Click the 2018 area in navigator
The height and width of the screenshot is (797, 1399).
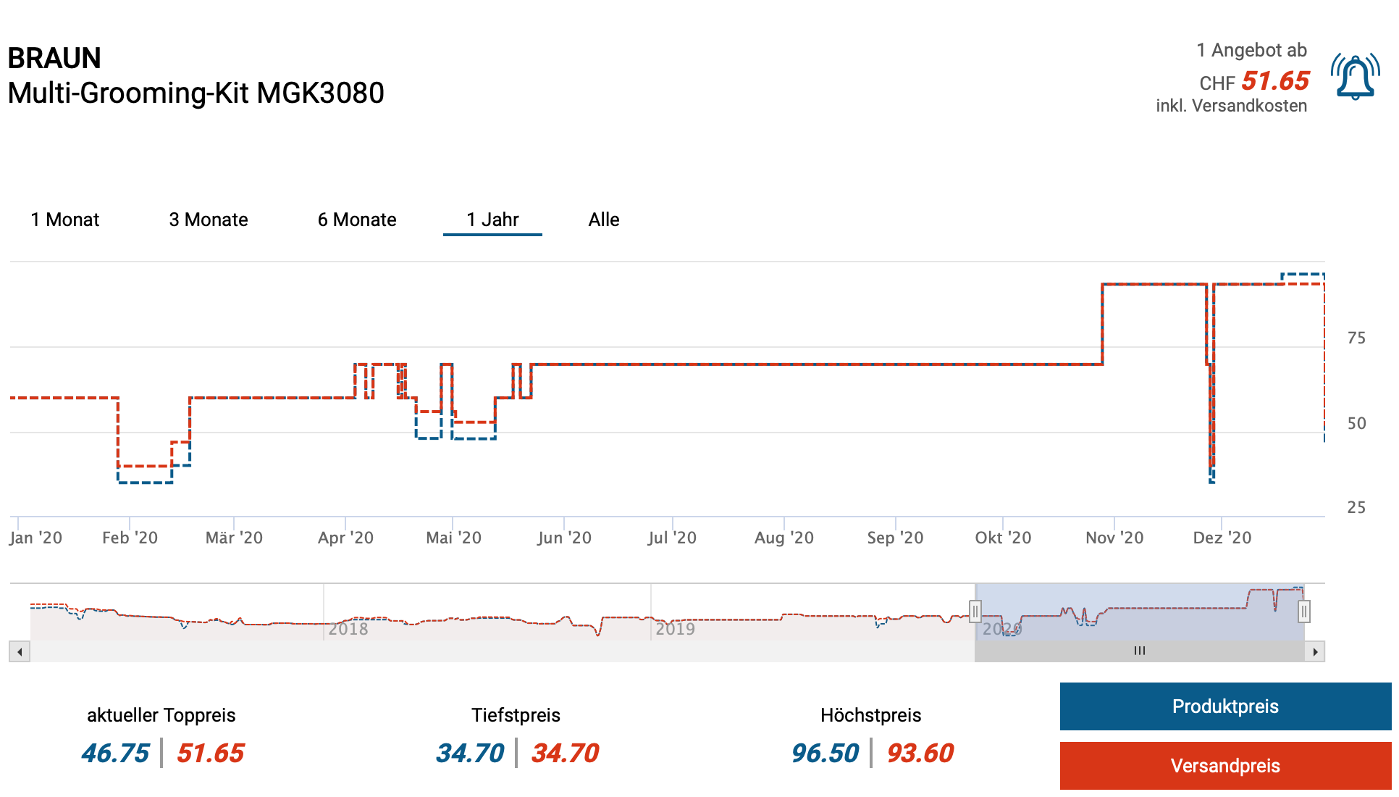click(348, 628)
